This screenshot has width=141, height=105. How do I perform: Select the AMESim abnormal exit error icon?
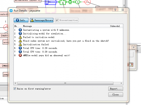click(20, 55)
